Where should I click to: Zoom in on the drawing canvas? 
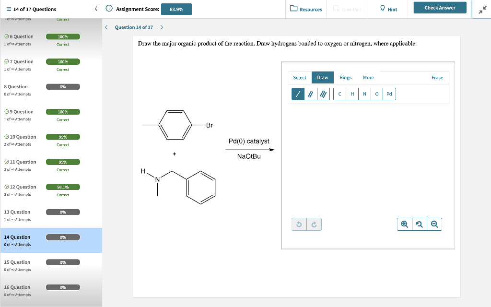point(404,224)
